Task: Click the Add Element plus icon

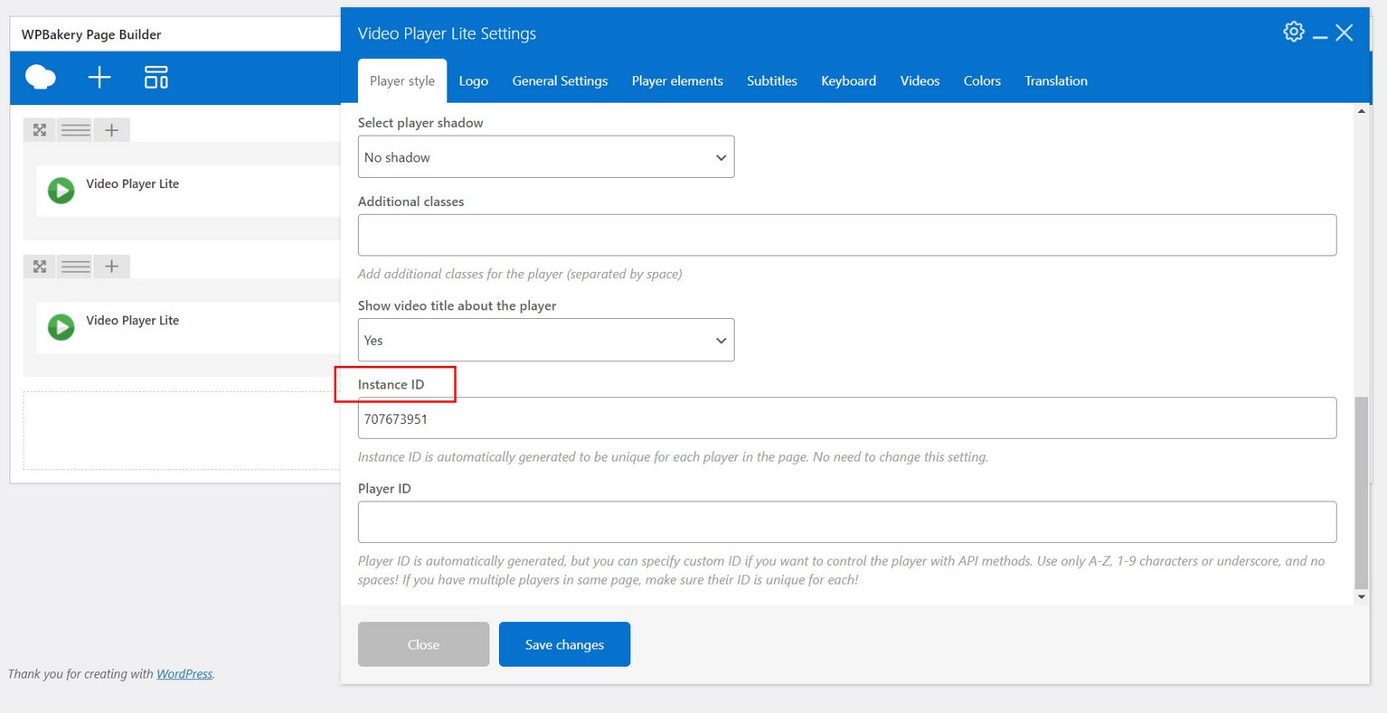Action: 99,78
